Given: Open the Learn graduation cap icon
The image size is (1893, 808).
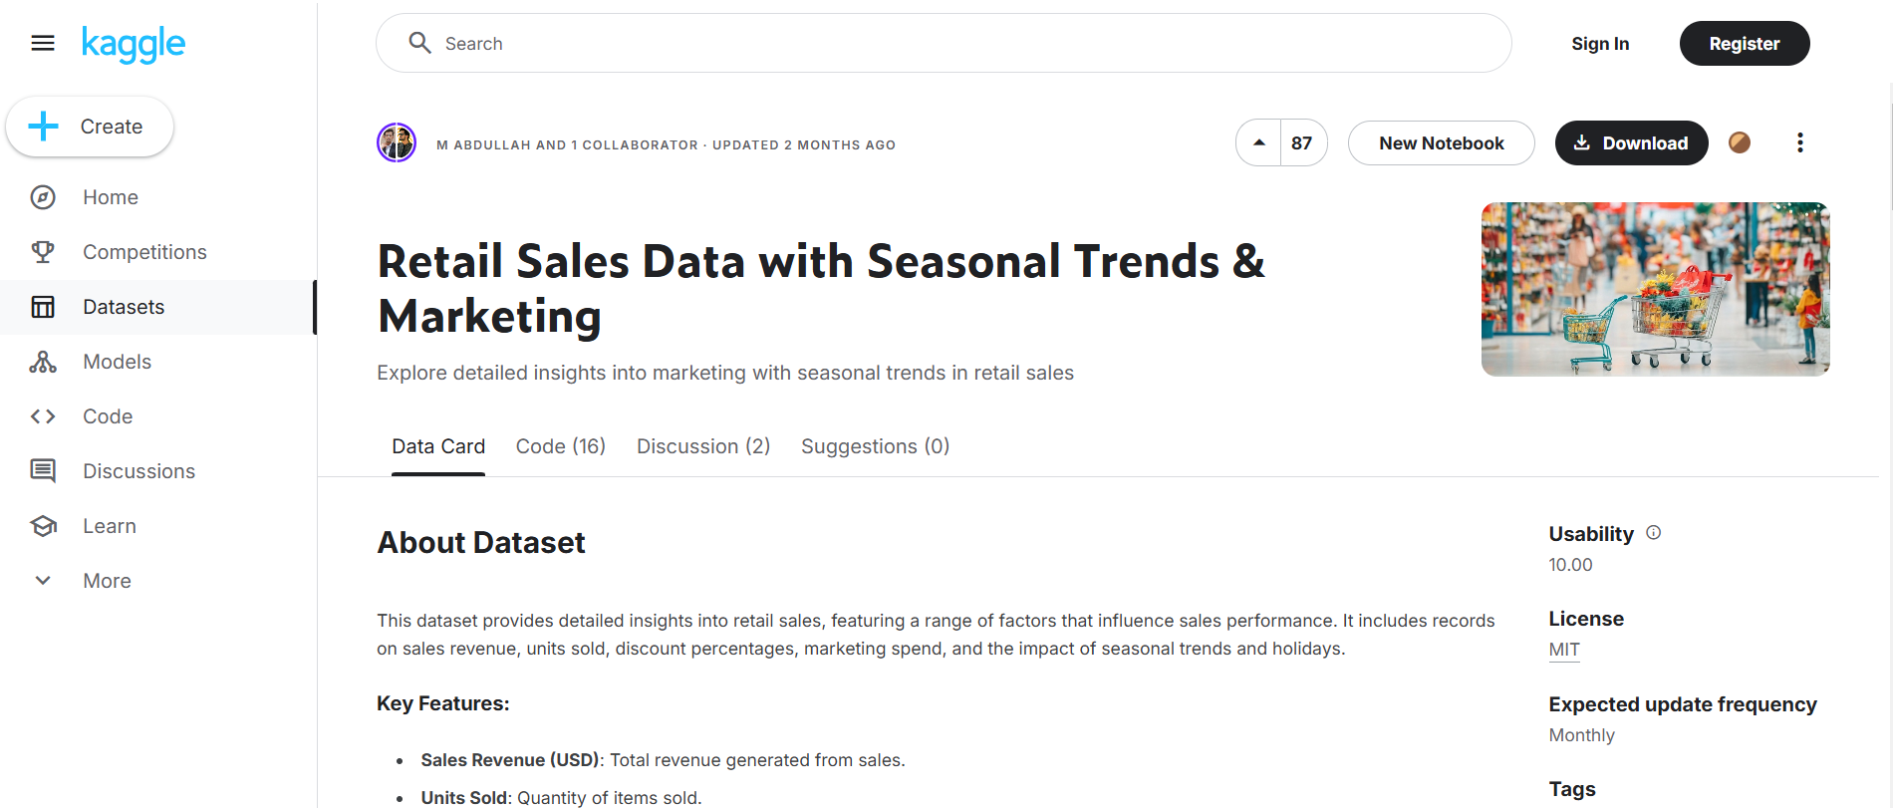Looking at the screenshot, I should pos(43,526).
